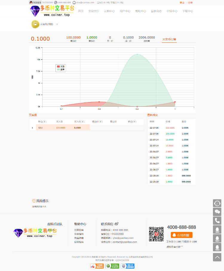Open the 帮助中心 nav menu item

[141, 11]
